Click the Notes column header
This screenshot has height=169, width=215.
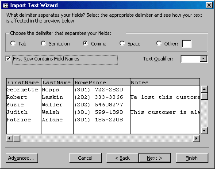tap(165, 83)
